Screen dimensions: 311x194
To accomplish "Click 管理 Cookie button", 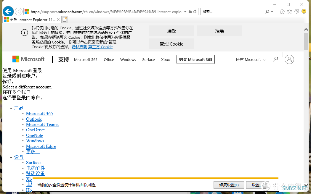I will [171, 44].
